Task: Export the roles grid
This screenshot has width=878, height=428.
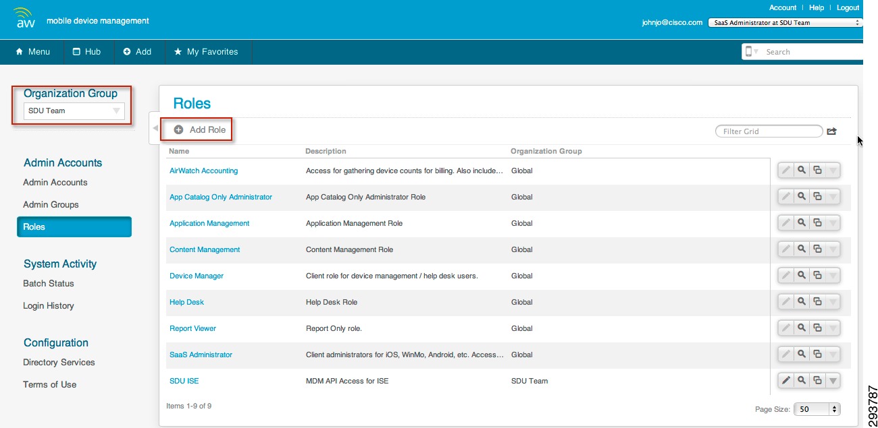Action: coord(831,131)
